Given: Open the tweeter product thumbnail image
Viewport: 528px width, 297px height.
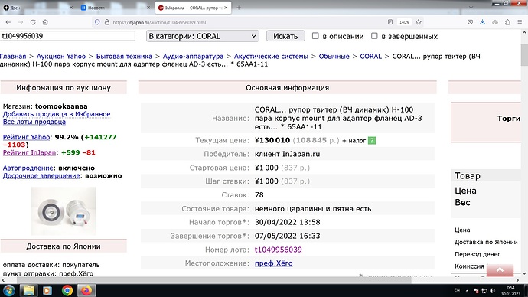Looking at the screenshot, I should (64, 211).
